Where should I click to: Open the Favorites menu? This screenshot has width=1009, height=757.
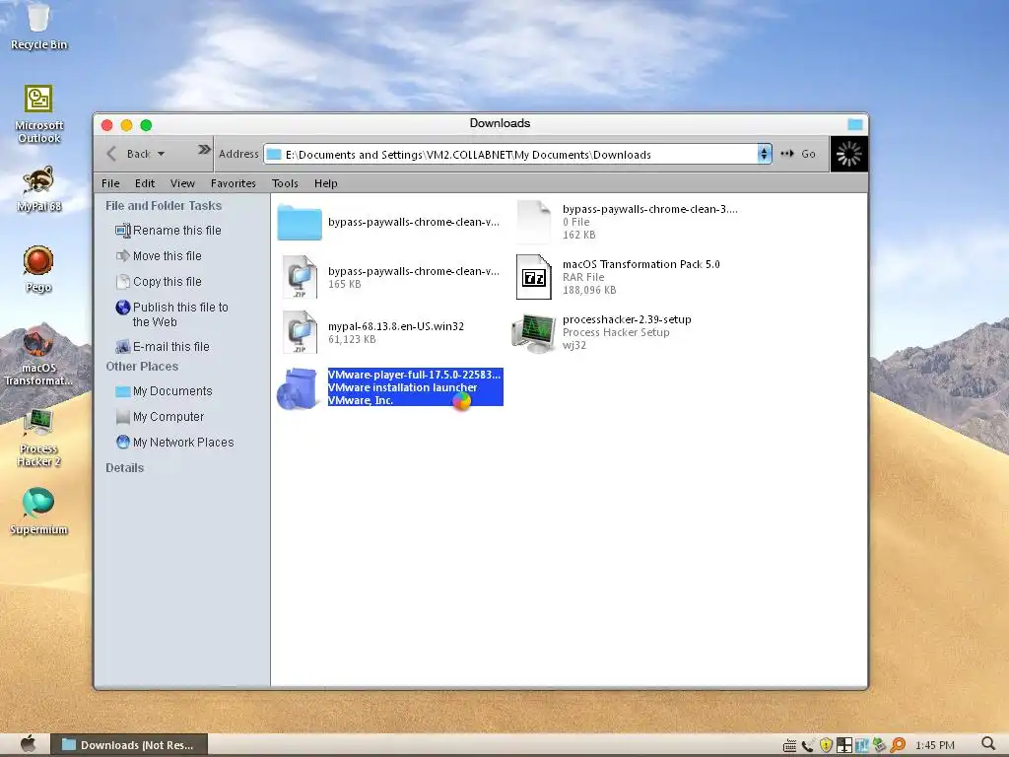(x=233, y=183)
